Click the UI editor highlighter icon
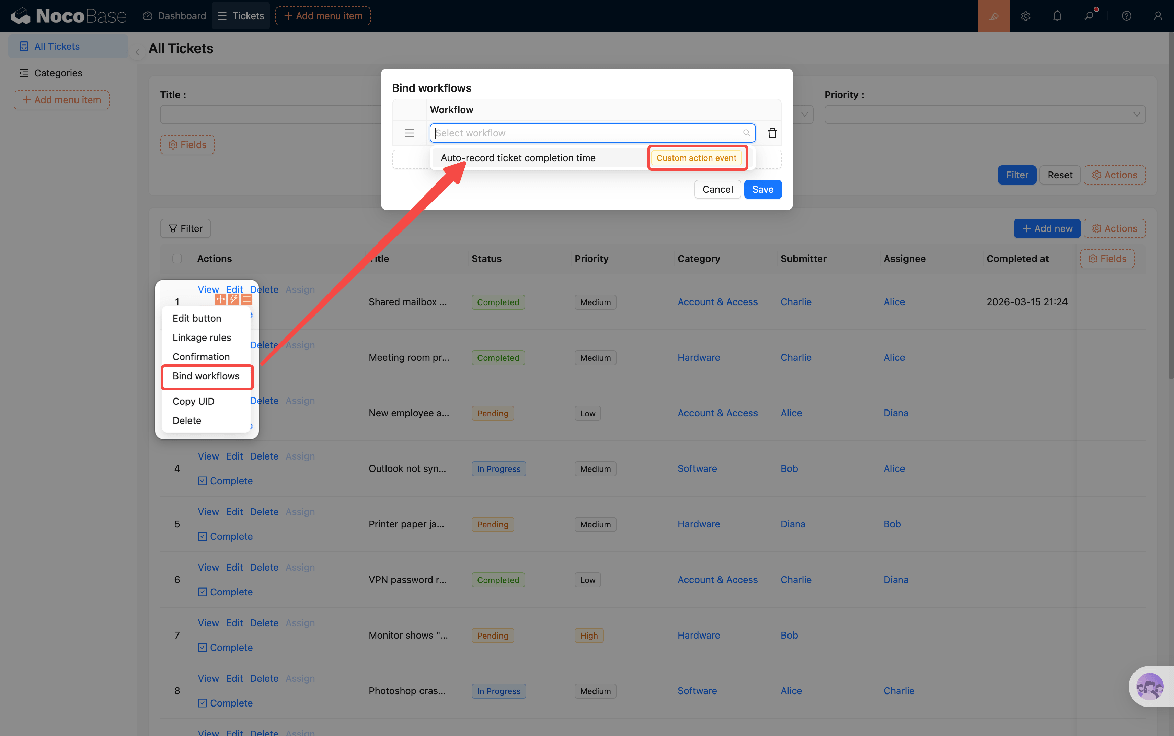The width and height of the screenshot is (1174, 736). click(993, 16)
